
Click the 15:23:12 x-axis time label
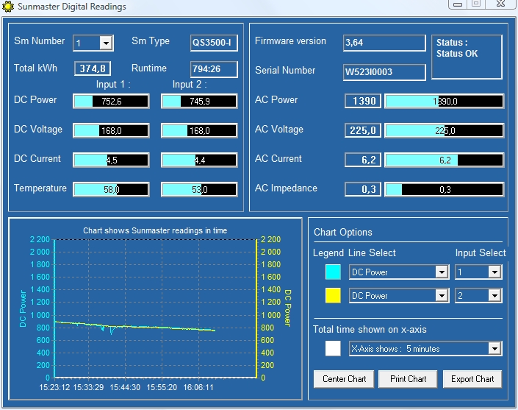54,387
